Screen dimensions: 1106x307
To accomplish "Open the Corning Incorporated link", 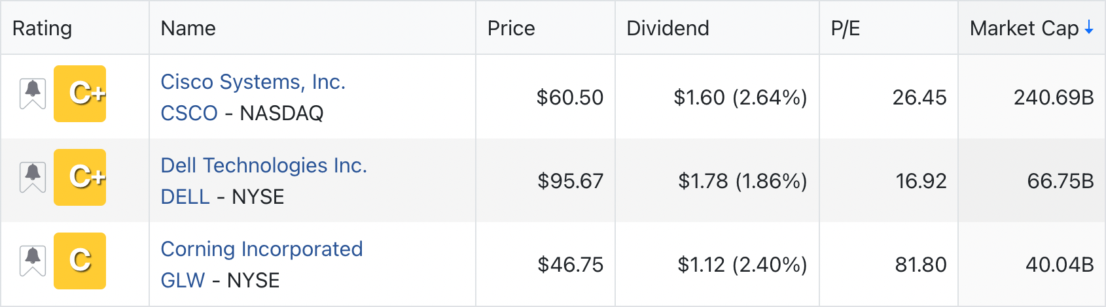I will pos(262,249).
